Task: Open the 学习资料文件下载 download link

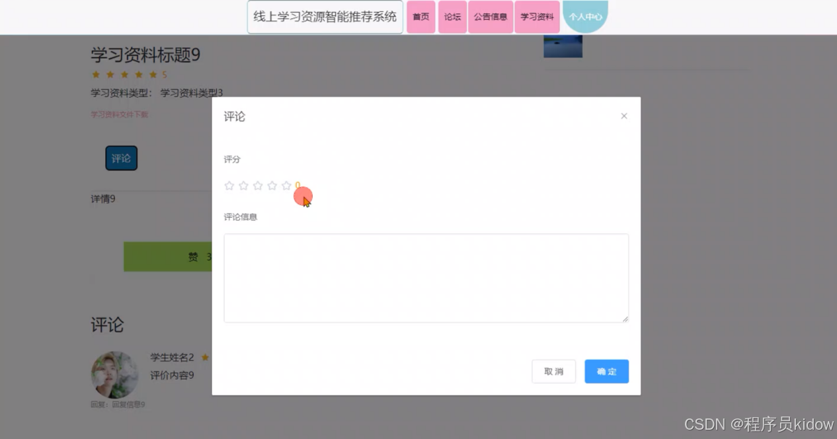Action: 118,114
